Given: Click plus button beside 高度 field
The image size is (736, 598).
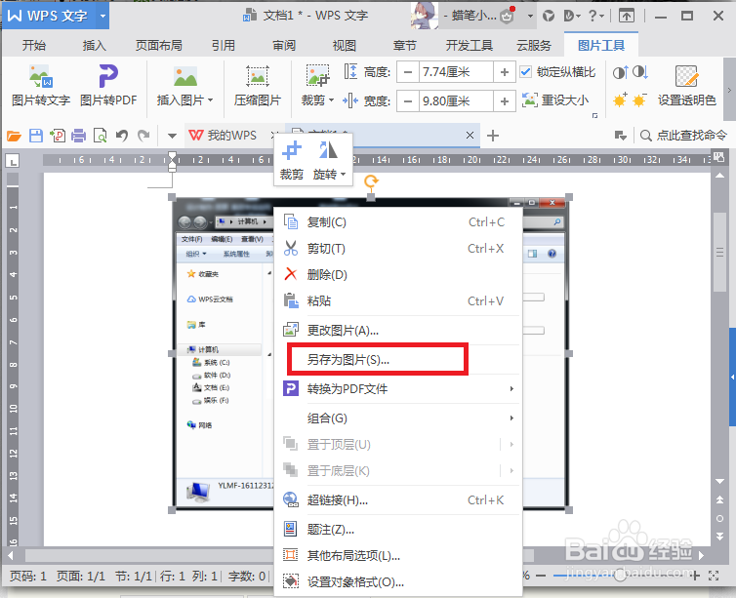Looking at the screenshot, I should (505, 72).
